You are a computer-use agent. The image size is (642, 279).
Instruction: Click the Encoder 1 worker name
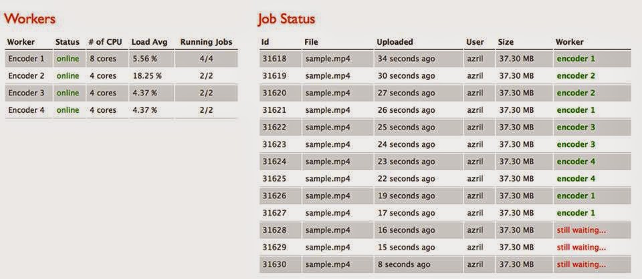(x=26, y=59)
